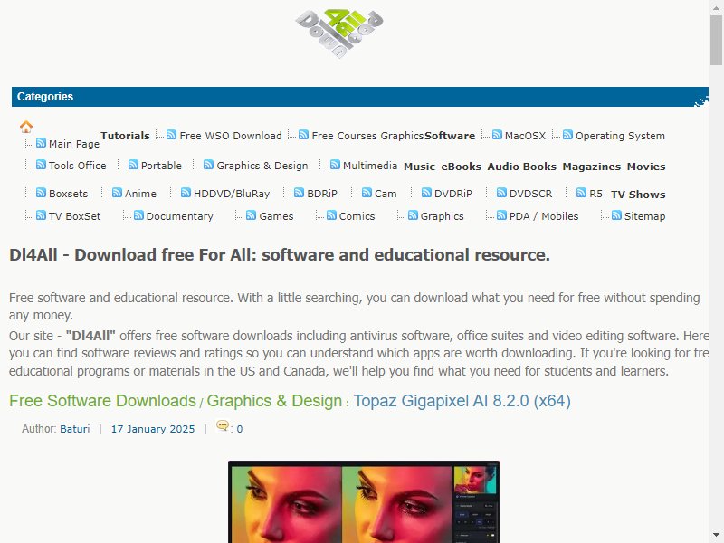This screenshot has height=543, width=724.
Task: Open HDDVD/BluRay movies link
Action: coord(232,194)
